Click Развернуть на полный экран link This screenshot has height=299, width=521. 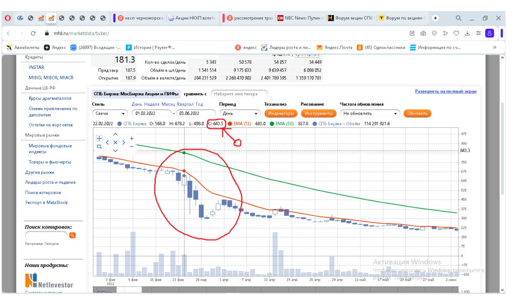[445, 91]
